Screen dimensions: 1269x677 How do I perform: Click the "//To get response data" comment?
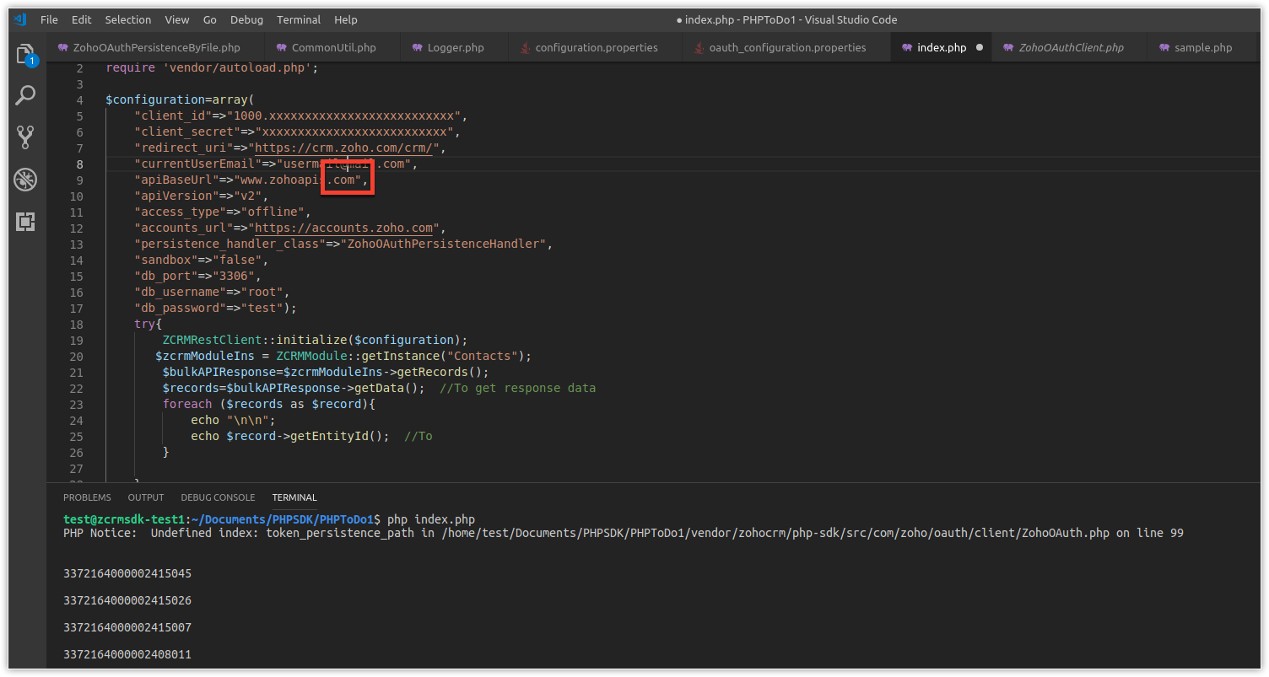[518, 388]
